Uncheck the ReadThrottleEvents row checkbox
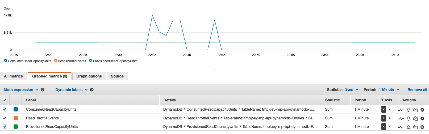The width and height of the screenshot is (429, 134). coord(5,118)
